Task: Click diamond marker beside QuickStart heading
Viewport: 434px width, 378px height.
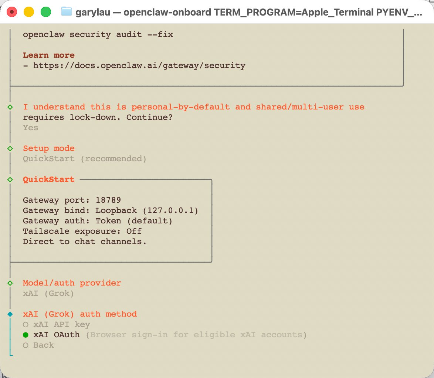Action: [x=10, y=179]
